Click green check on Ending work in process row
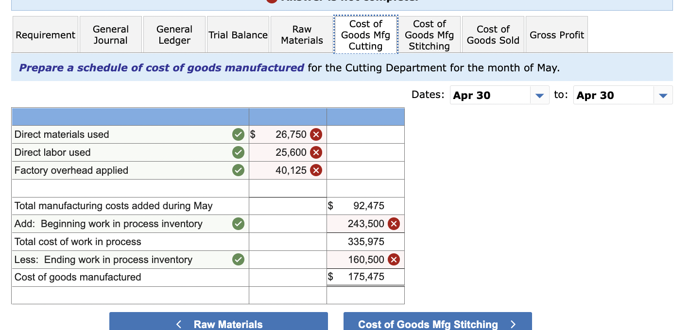689x330 pixels. 238,259
